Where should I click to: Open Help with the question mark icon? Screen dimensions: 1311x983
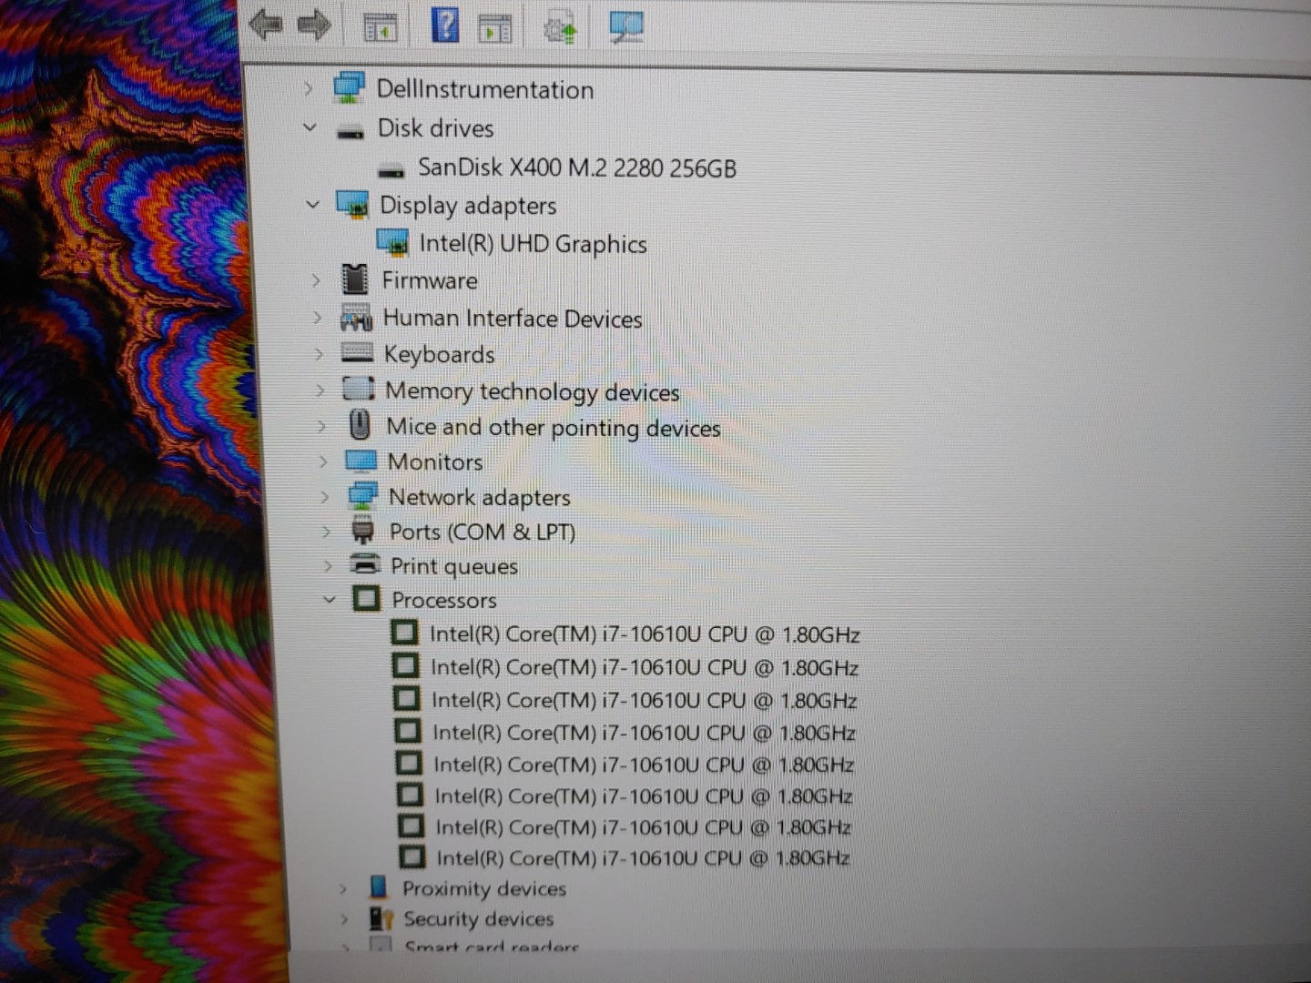point(445,25)
